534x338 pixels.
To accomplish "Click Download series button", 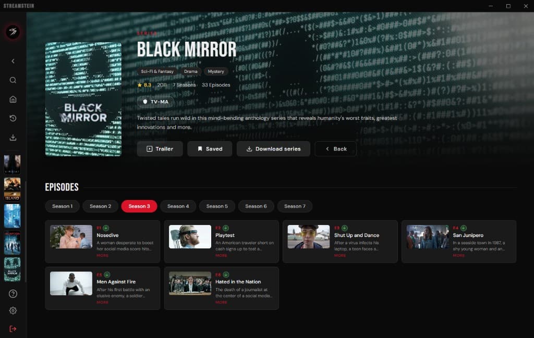I will (273, 149).
